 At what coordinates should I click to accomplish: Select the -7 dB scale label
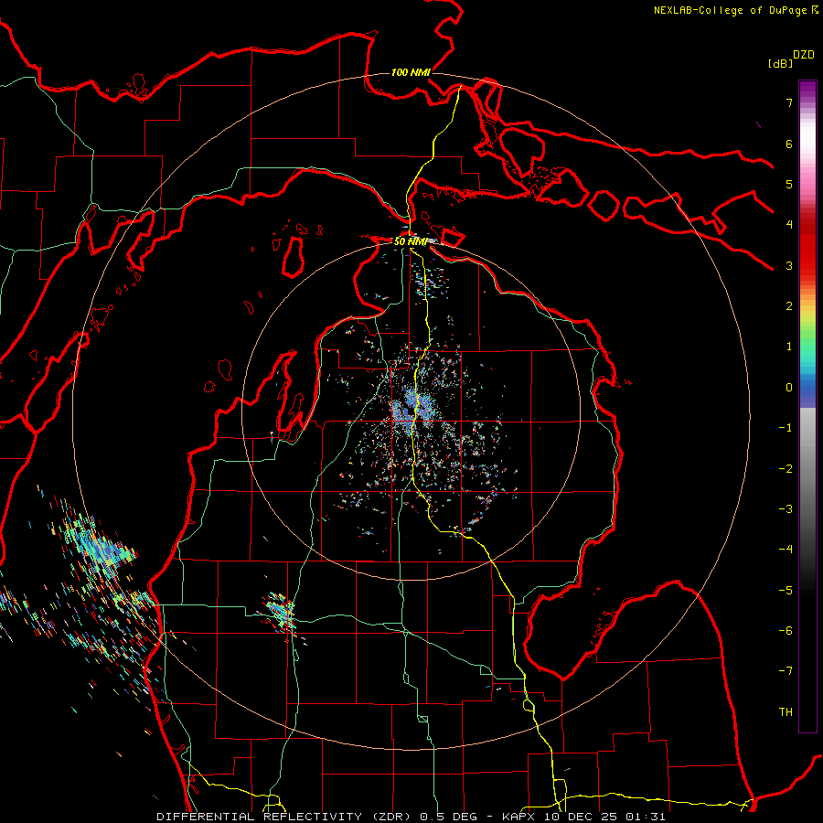click(x=786, y=671)
